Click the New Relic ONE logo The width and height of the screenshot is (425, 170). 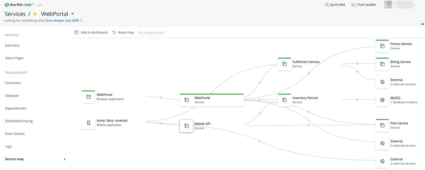coord(19,5)
